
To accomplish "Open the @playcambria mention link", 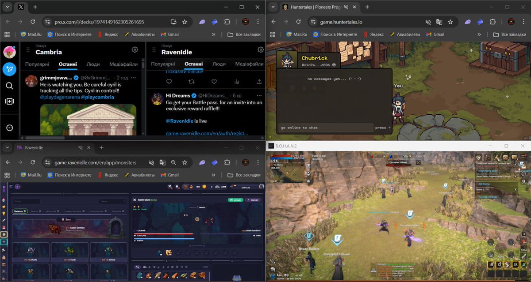I will (97, 97).
